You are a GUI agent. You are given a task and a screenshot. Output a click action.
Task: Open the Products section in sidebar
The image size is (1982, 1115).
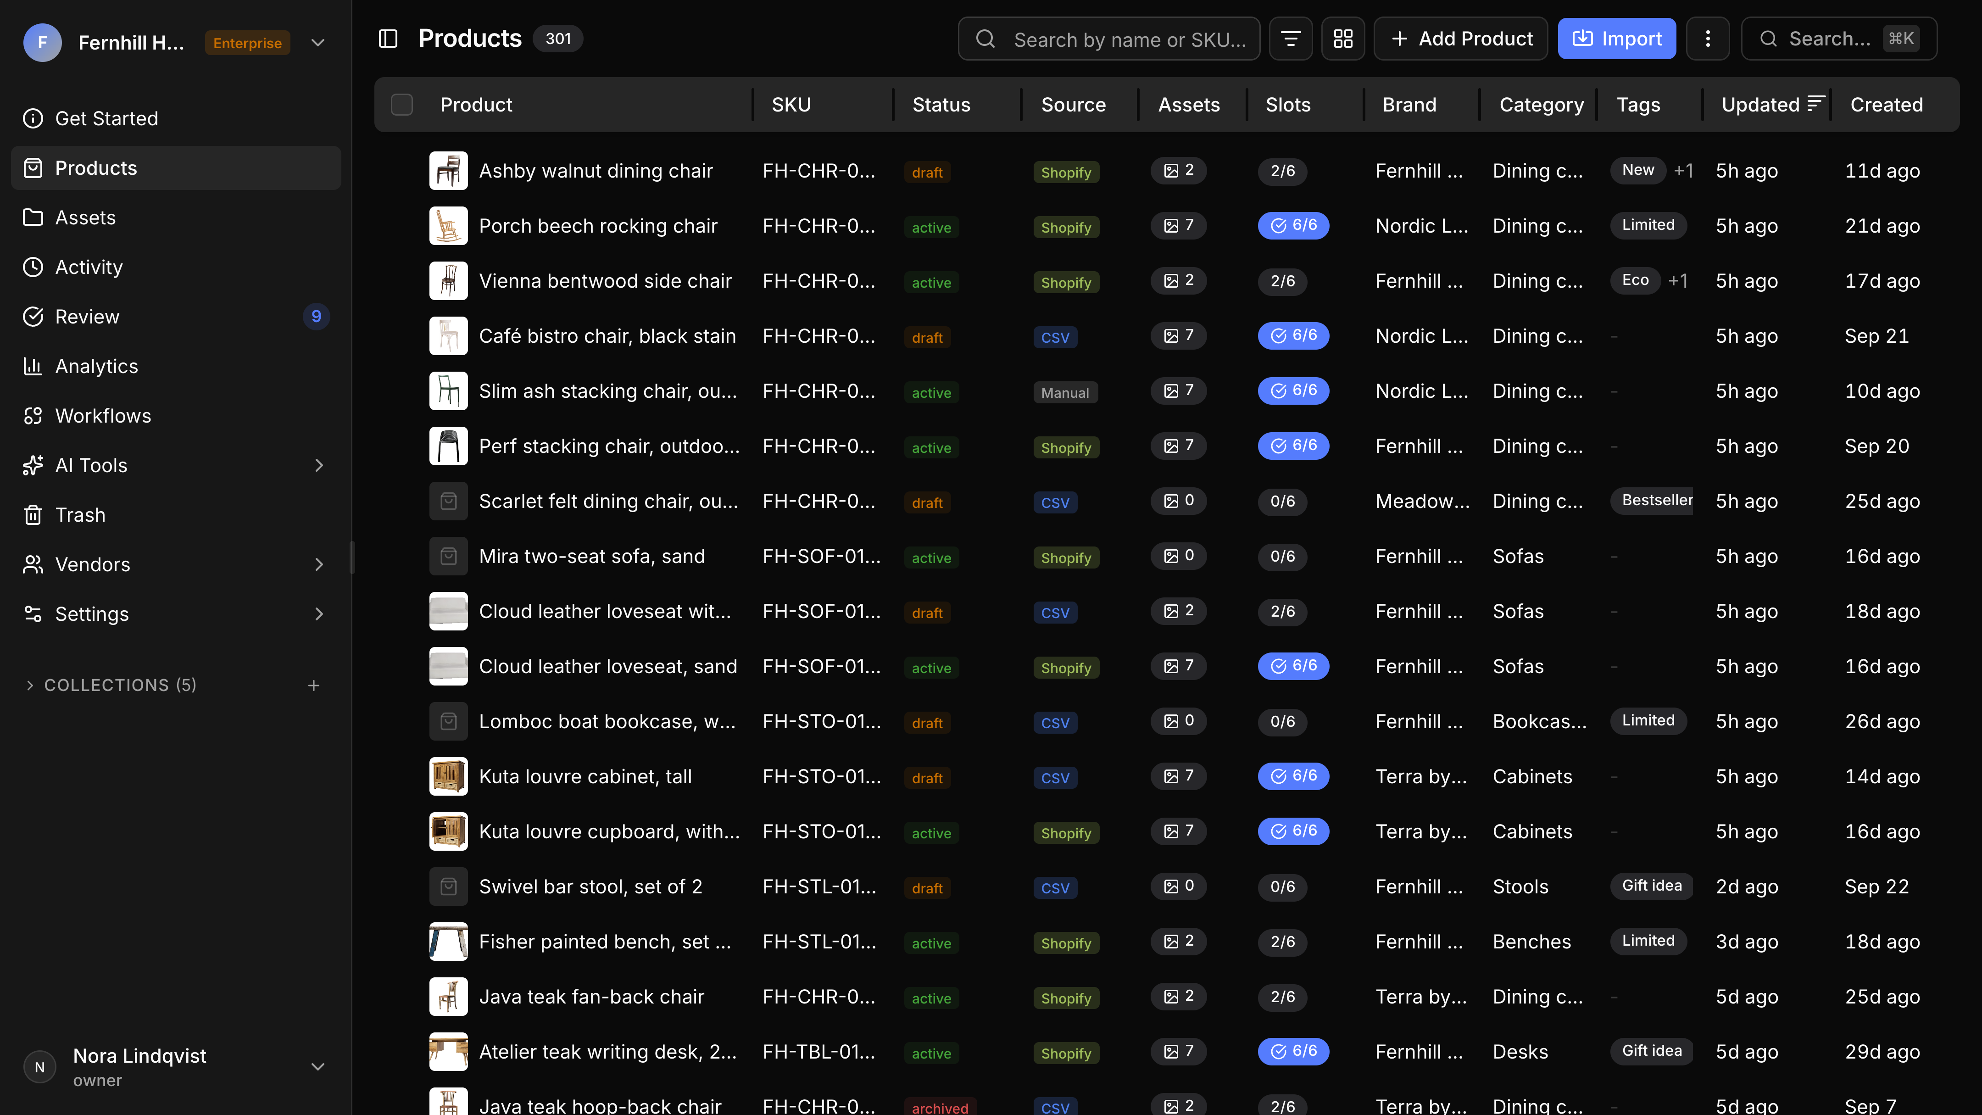coord(176,168)
